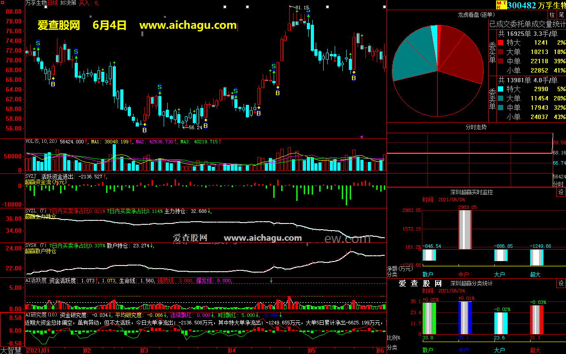Click the 2021/01 date label on time axis
Screen dimensions: 566x354
pos(38,350)
